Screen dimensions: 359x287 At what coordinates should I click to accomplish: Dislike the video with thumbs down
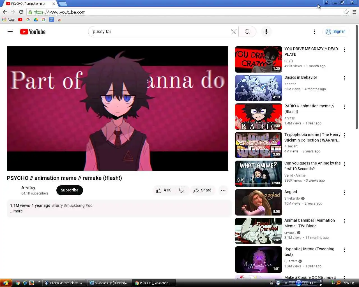(x=182, y=190)
